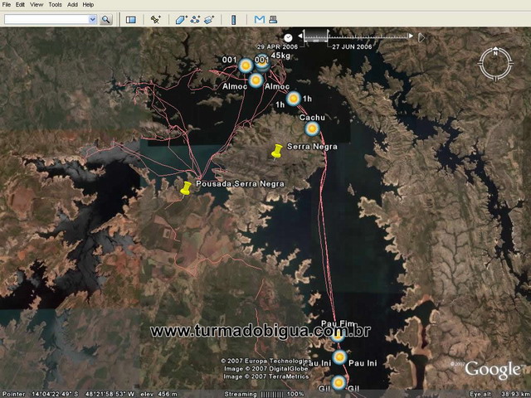Click the Serra Negra yellow pushpin
The width and height of the screenshot is (531, 398).
[276, 152]
